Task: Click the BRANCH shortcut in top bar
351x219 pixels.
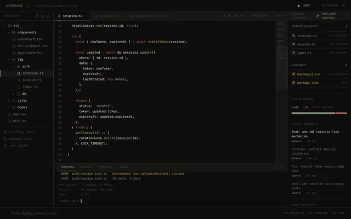Action: (x=330, y=5)
